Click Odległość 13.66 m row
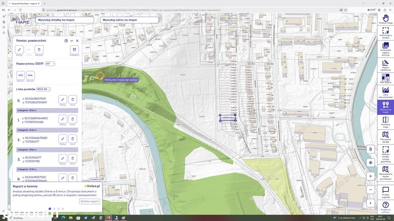 47,130
